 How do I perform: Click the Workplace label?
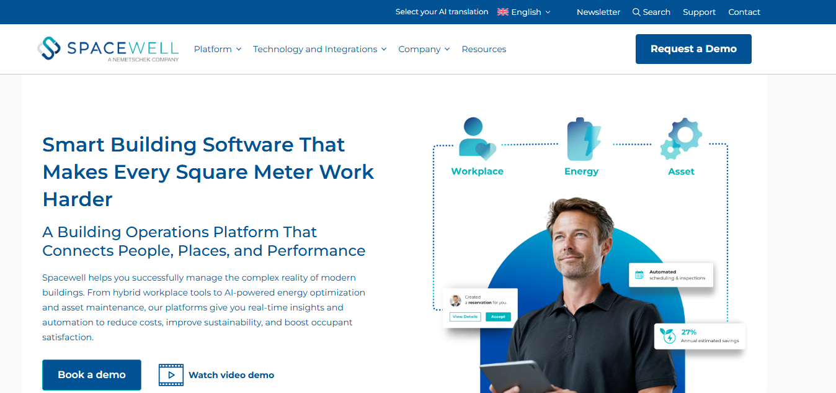(x=478, y=171)
